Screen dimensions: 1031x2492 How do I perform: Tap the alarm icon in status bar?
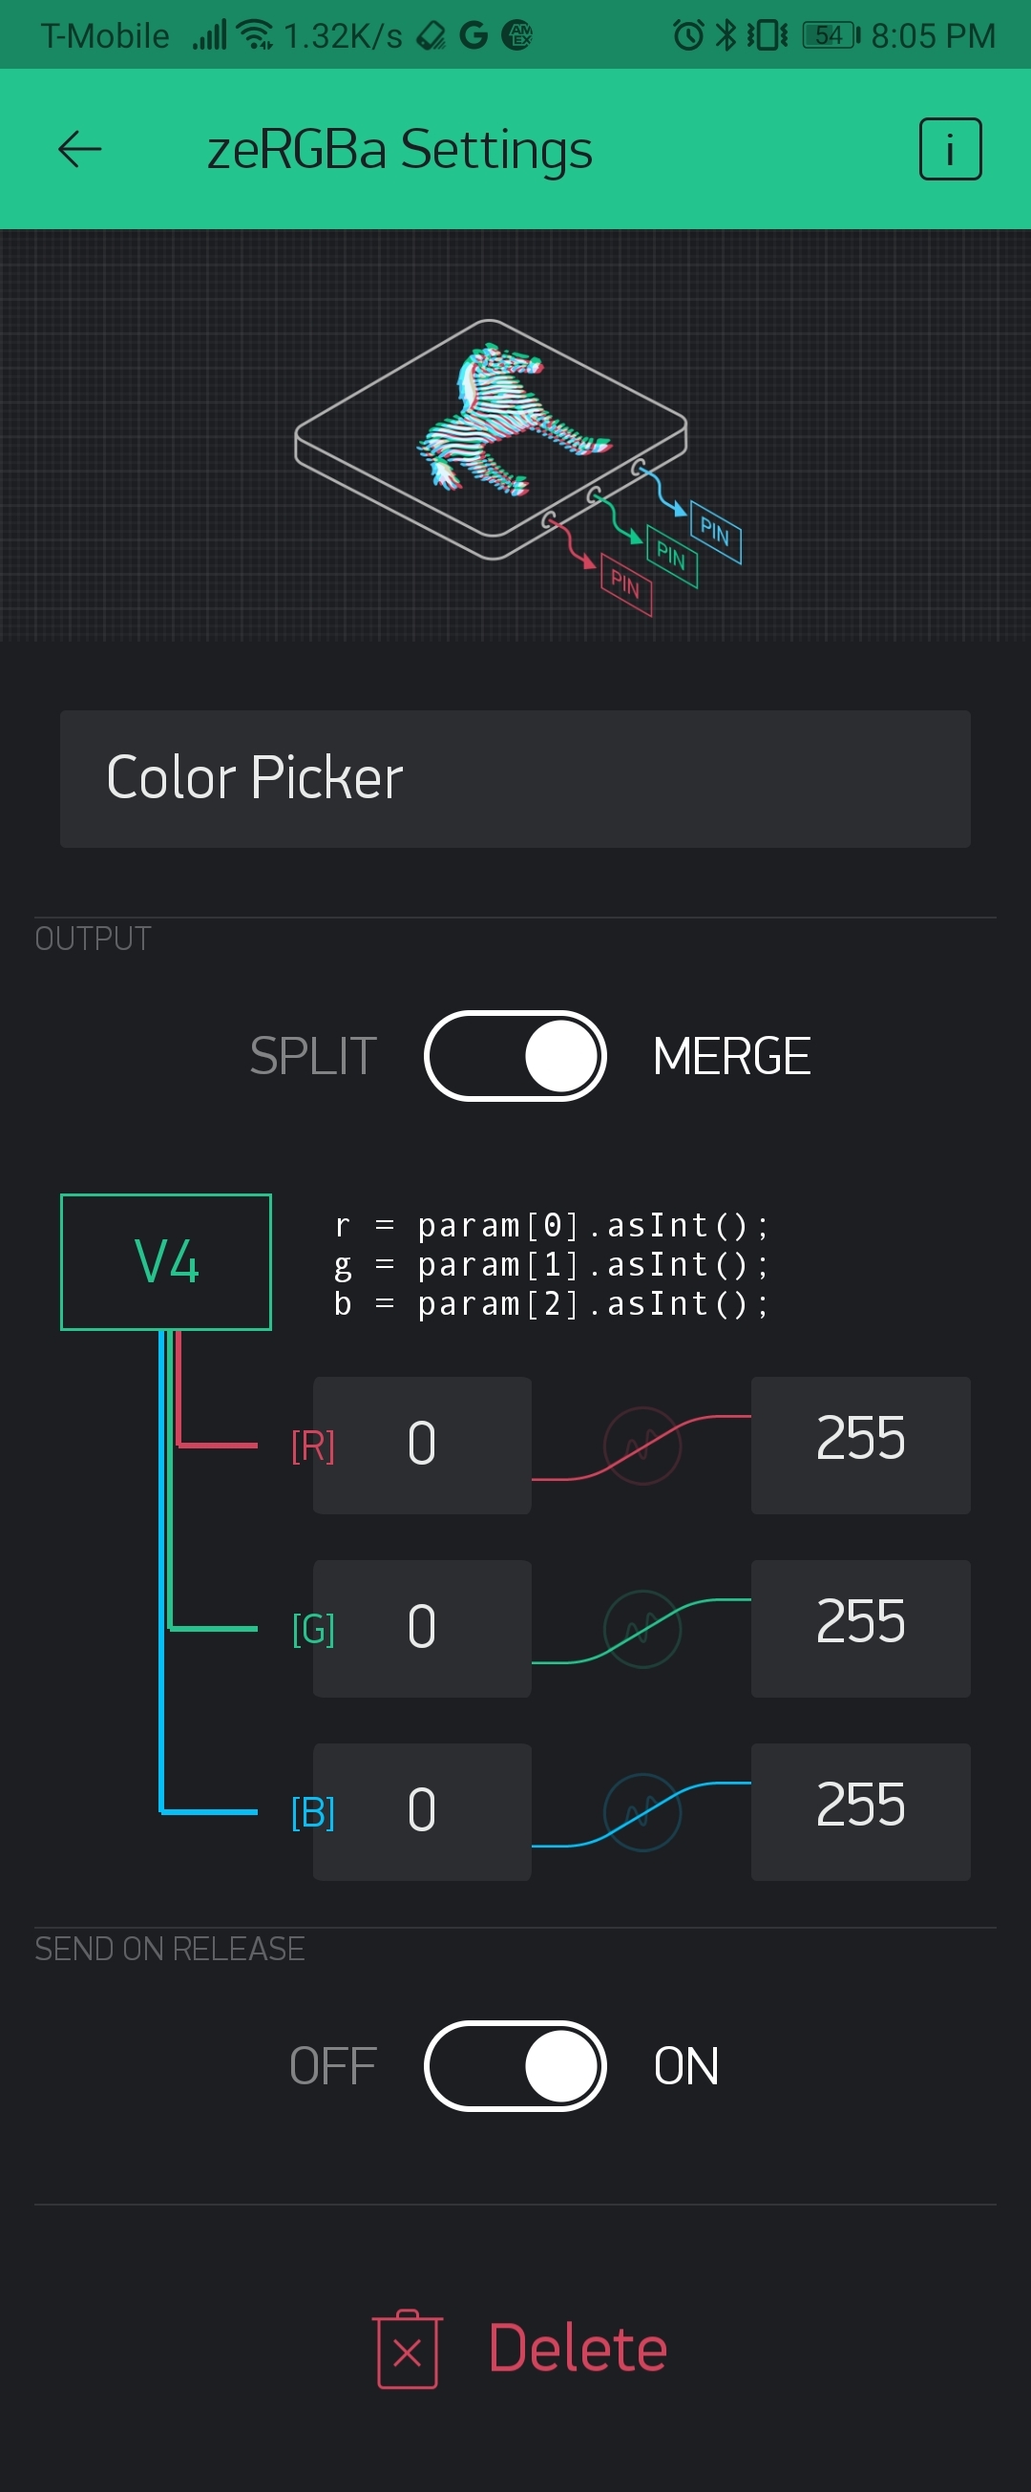tap(687, 35)
